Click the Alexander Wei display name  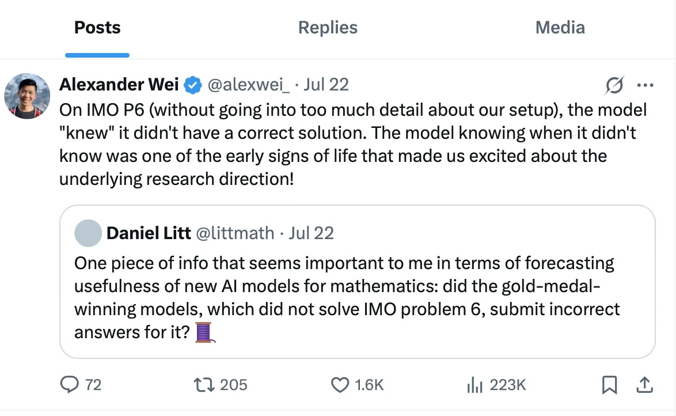click(x=119, y=85)
